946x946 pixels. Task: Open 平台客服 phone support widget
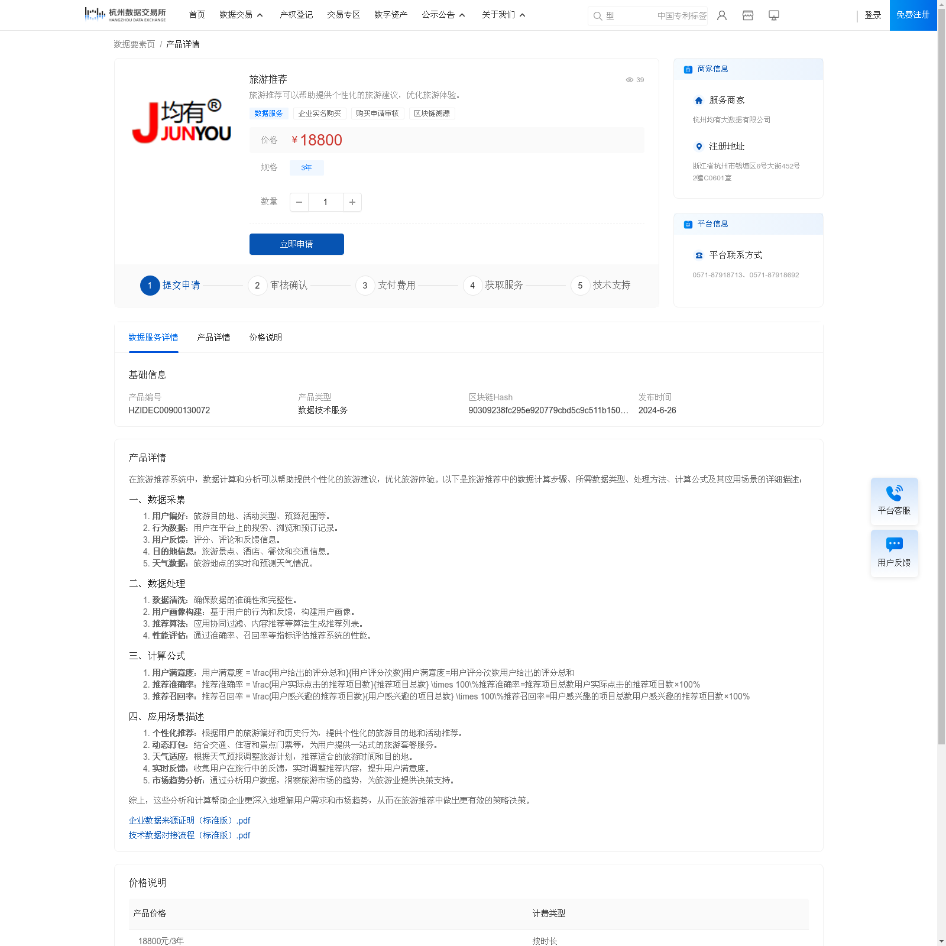894,501
